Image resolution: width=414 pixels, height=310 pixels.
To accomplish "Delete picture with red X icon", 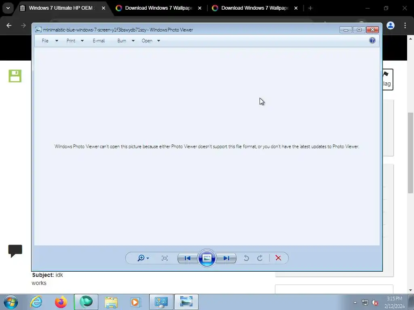I will 278,258.
